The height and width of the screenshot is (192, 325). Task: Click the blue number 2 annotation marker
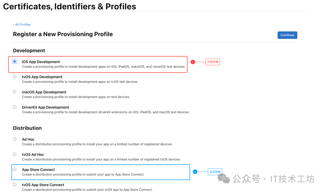(195, 172)
